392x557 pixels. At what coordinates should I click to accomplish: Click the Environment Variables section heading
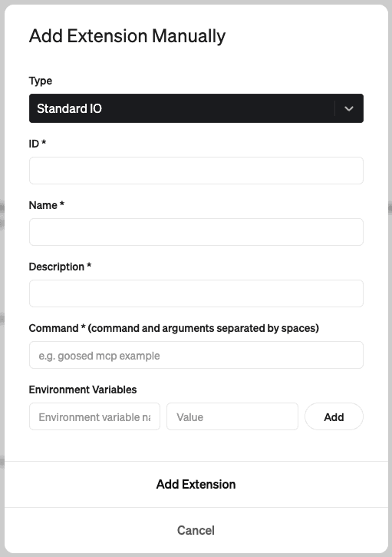click(83, 390)
